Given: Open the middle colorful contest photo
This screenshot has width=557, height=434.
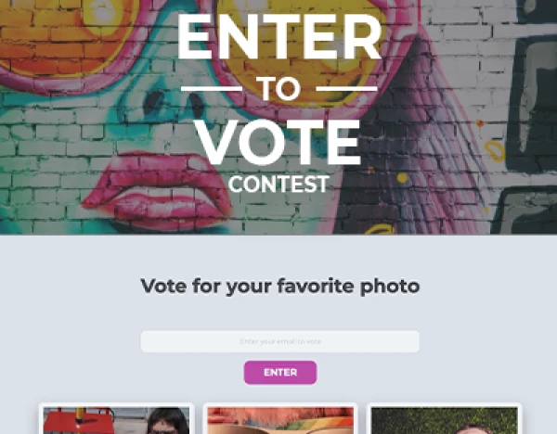Looking at the screenshot, I should click(x=280, y=420).
